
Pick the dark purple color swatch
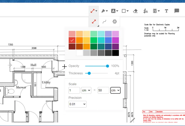tap(115, 46)
